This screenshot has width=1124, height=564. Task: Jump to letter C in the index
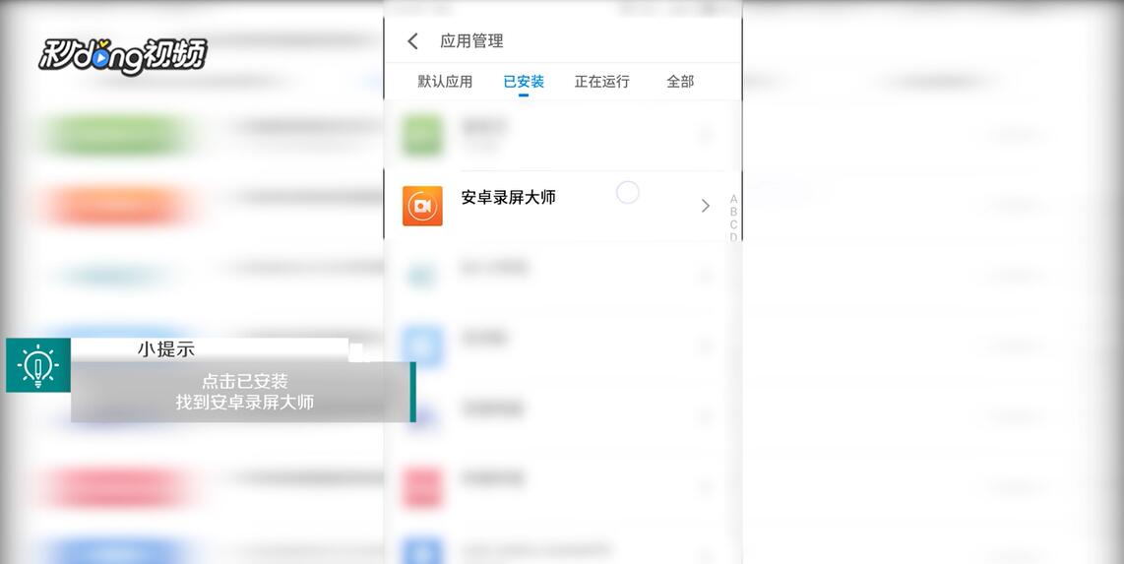pyautogui.click(x=733, y=225)
